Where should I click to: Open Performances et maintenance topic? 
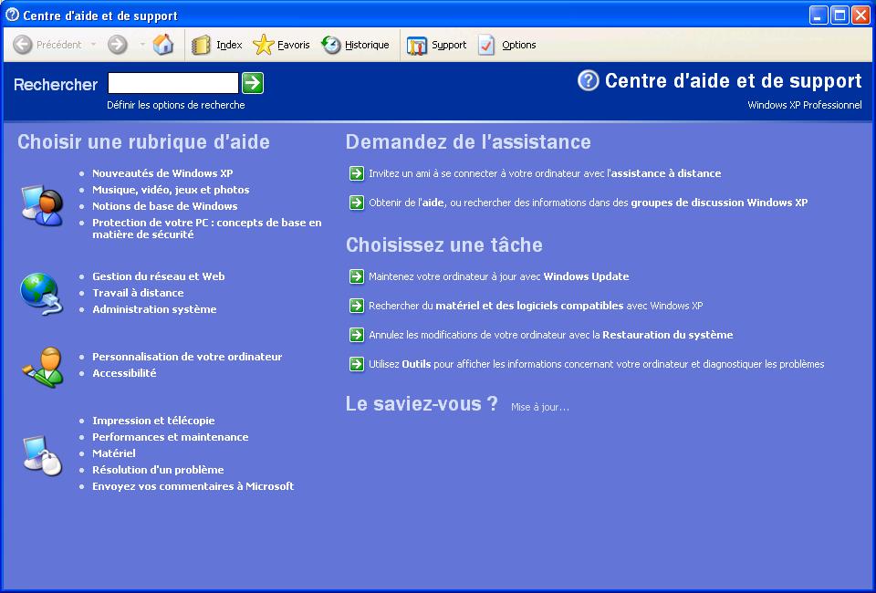(171, 437)
